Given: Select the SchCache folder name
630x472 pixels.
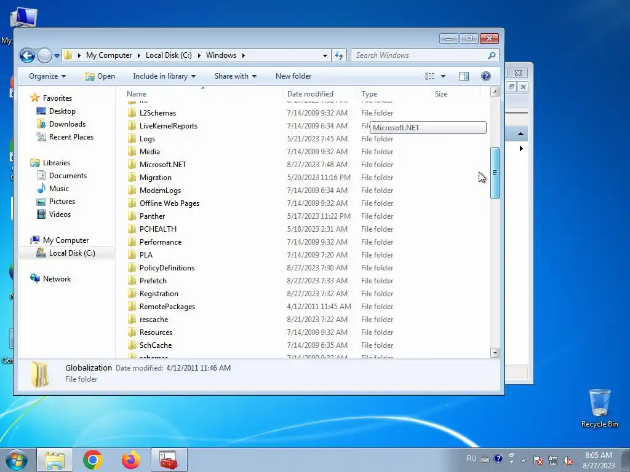Looking at the screenshot, I should coord(156,345).
